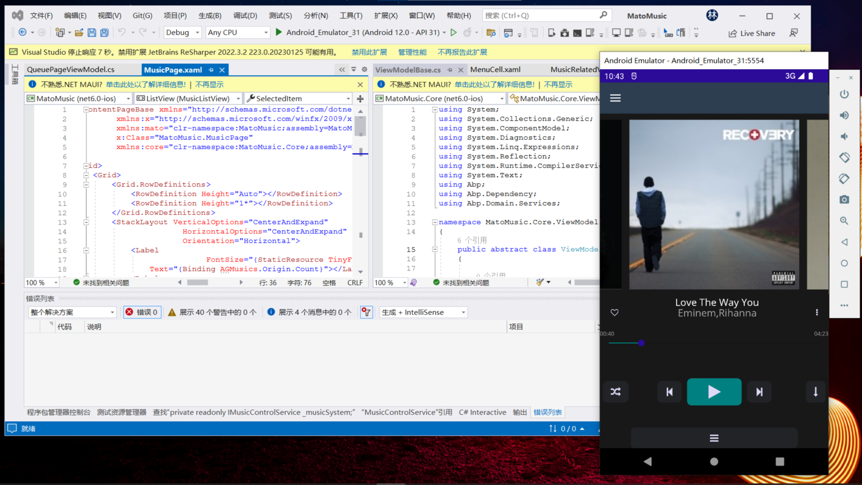Viewport: 862px width, 485px height.
Task: Open the Git(G) menu
Action: (x=142, y=15)
